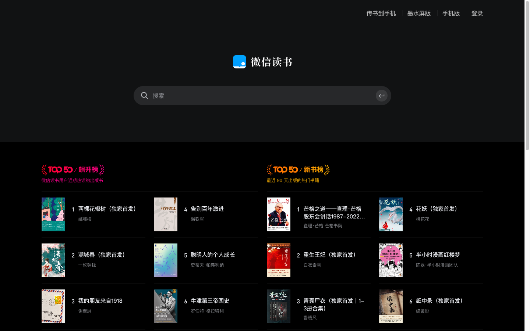Screen dimensions: 530x331
Task: Click the magnifier icon in the search bar
Action: [145, 96]
